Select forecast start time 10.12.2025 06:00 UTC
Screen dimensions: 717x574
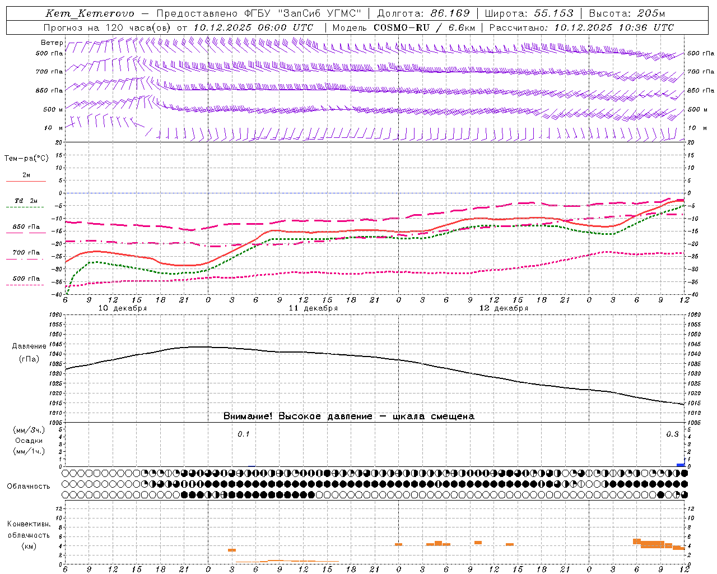coord(253,27)
